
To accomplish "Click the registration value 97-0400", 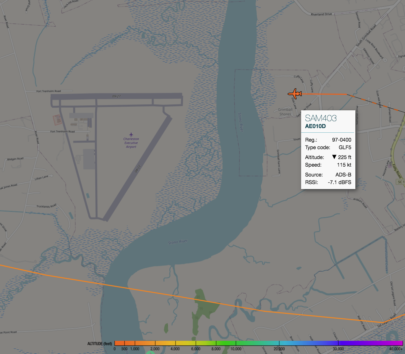I will click(342, 140).
